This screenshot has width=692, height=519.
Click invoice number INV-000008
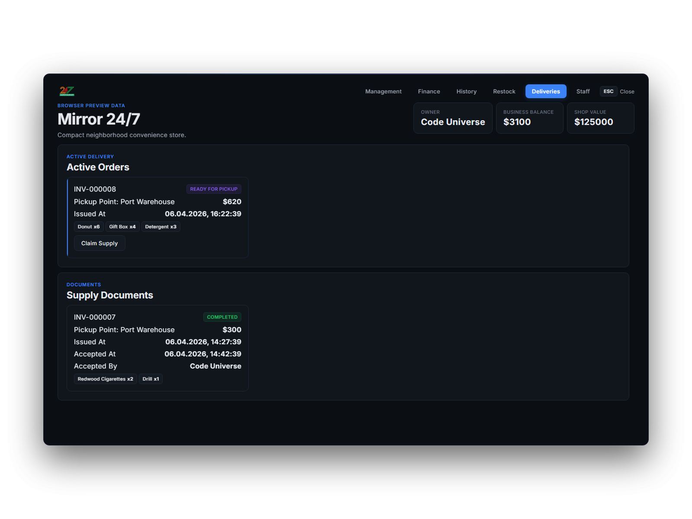(x=95, y=189)
